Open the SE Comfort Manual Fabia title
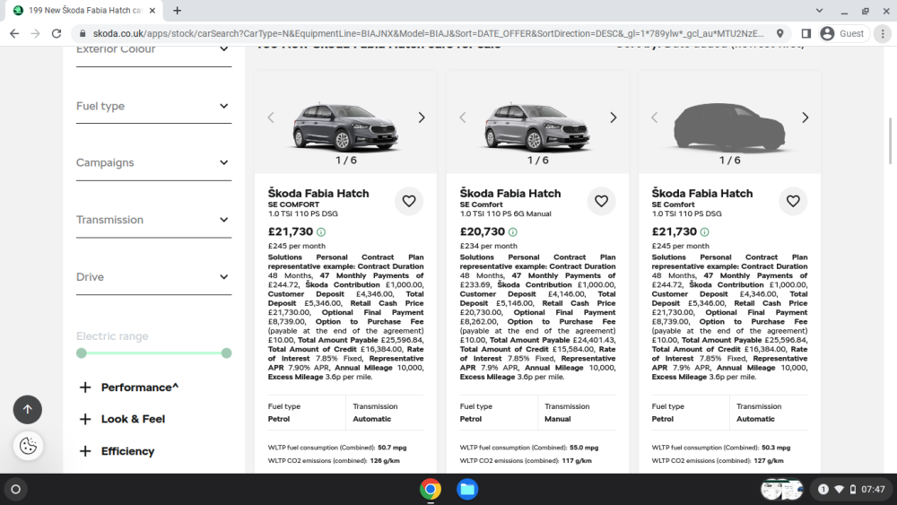 point(510,194)
